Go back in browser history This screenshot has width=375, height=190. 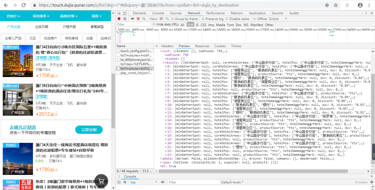point(6,5)
